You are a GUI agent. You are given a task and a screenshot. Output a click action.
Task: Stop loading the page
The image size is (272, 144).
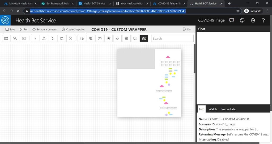pyautogui.click(x=18, y=11)
